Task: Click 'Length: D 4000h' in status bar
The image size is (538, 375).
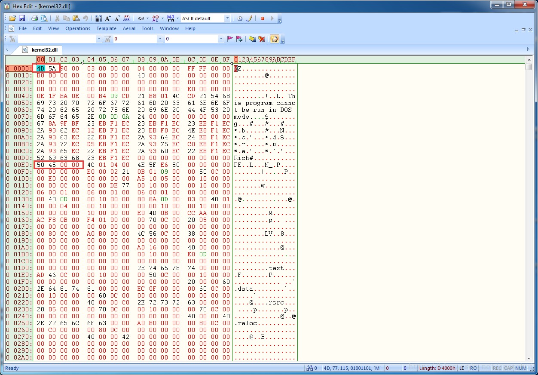Action: point(437,368)
